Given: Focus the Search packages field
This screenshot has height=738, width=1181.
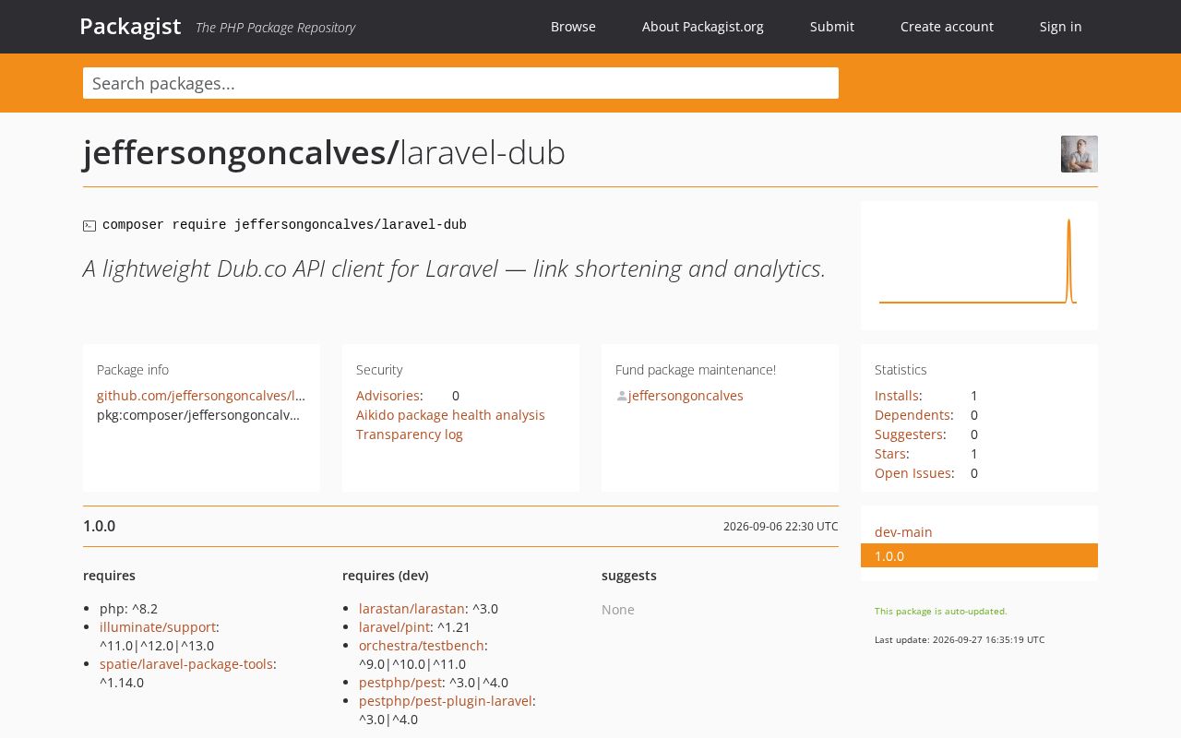Looking at the screenshot, I should pyautogui.click(x=460, y=83).
